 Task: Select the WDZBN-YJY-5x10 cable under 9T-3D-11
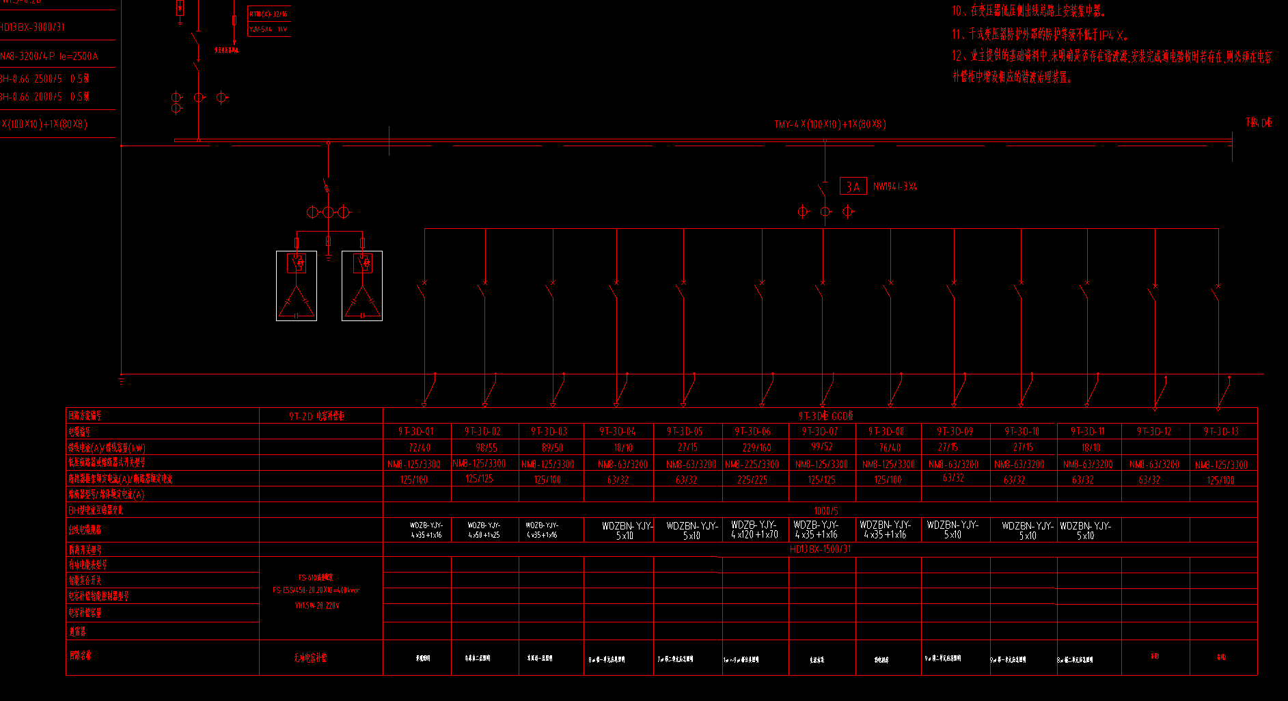pos(1085,531)
